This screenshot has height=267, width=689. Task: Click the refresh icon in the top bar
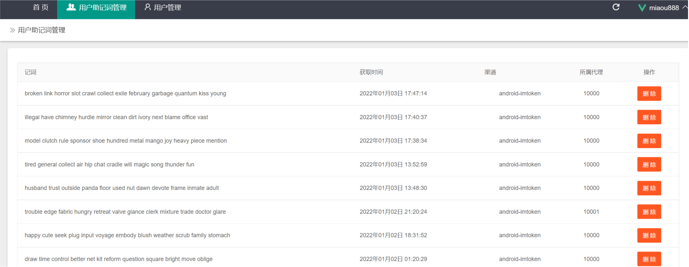click(616, 7)
